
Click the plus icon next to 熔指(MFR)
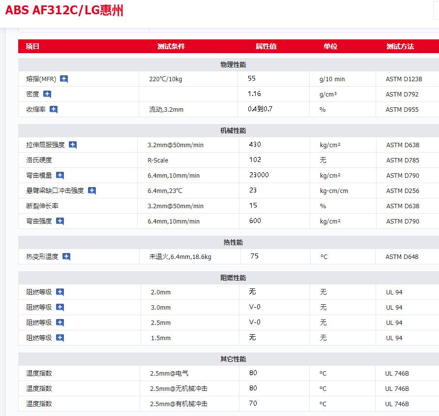point(64,79)
